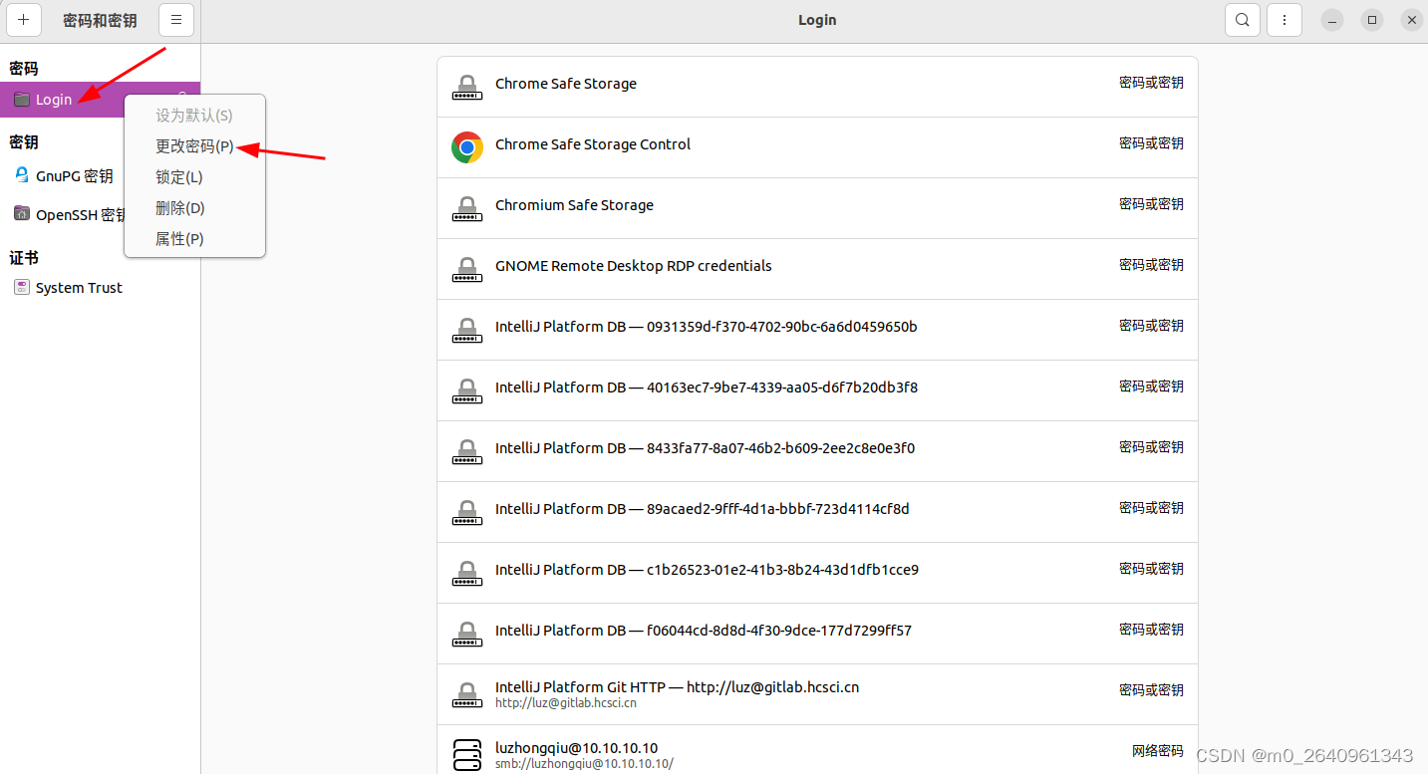The image size is (1428, 774).
Task: Open IntelliJ Platform DB c1b26523-01e2 entry
Action: (817, 573)
